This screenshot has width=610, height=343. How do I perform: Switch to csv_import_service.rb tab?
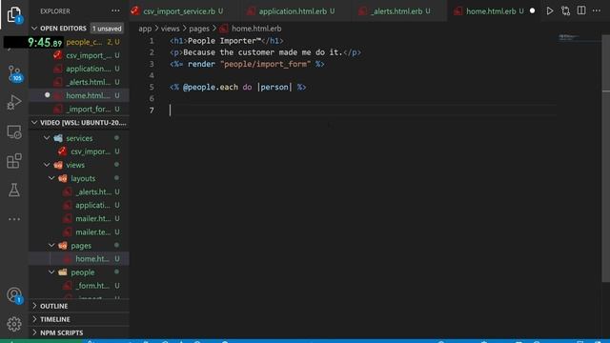click(179, 11)
